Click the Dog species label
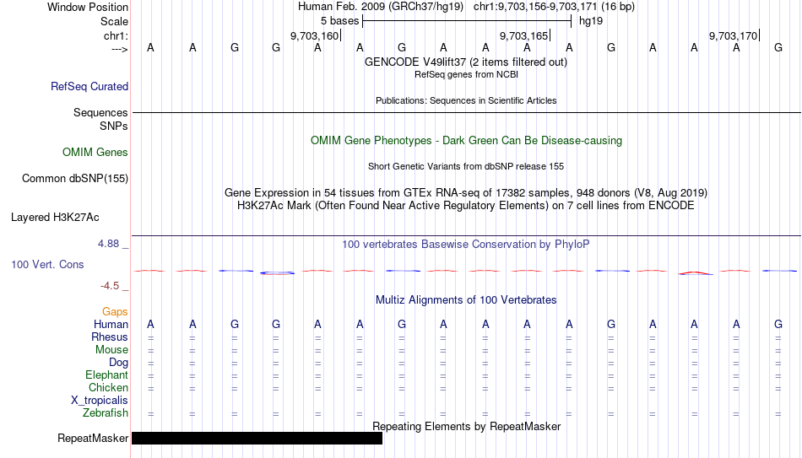The image size is (802, 458). pos(118,363)
